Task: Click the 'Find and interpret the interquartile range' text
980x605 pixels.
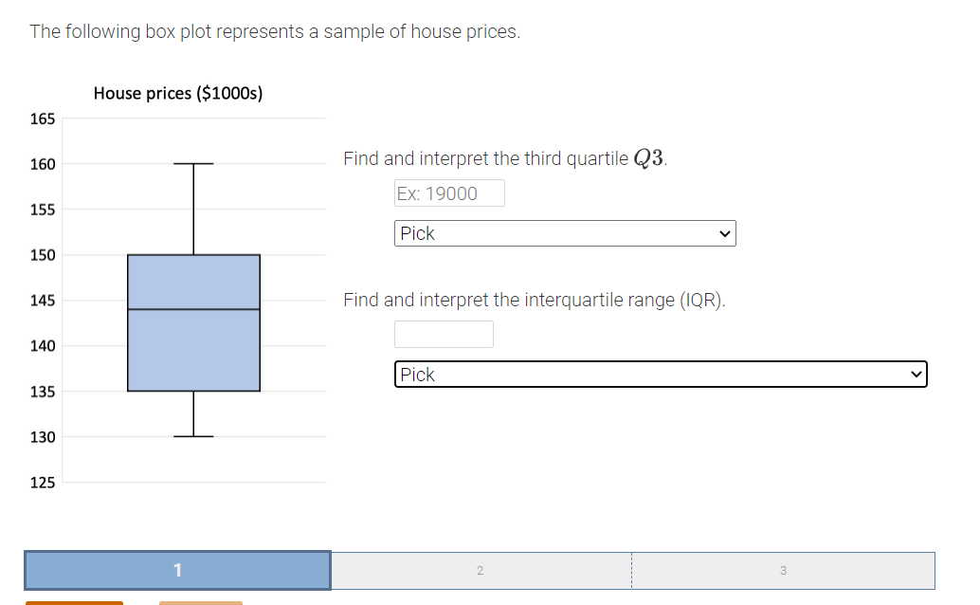Action: pyautogui.click(x=534, y=300)
